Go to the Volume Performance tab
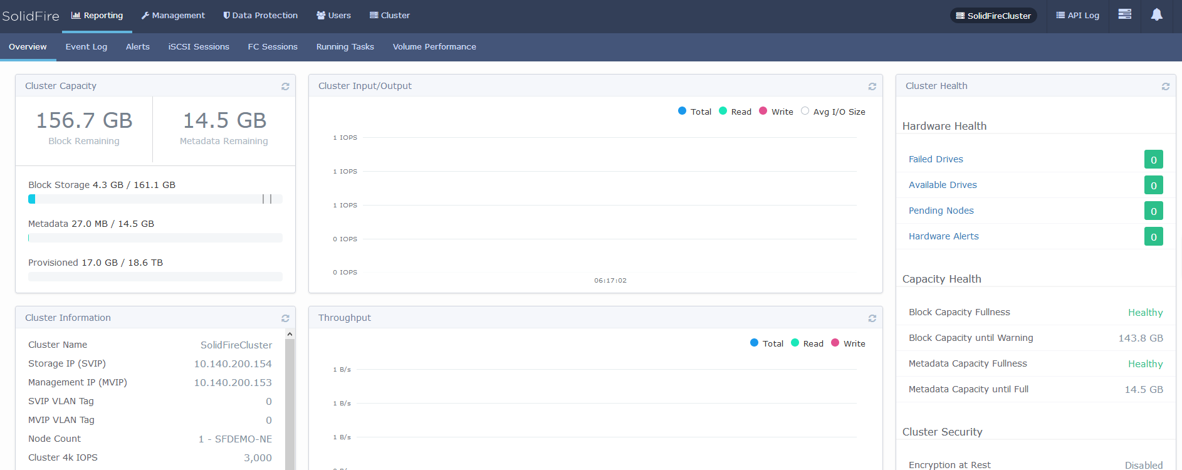Image resolution: width=1182 pixels, height=470 pixels. coord(434,47)
